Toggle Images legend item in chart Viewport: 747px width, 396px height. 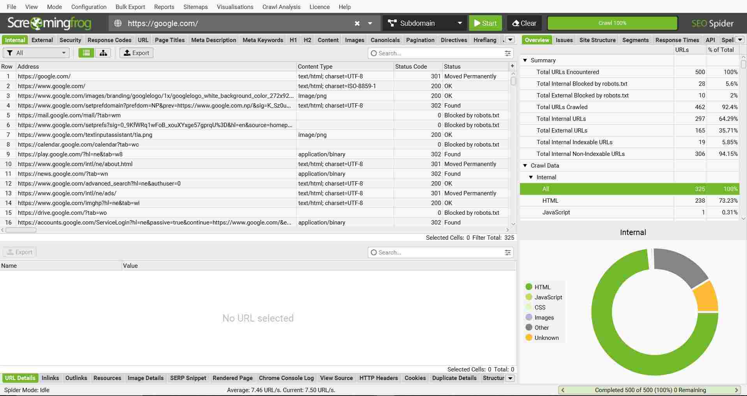(539, 317)
